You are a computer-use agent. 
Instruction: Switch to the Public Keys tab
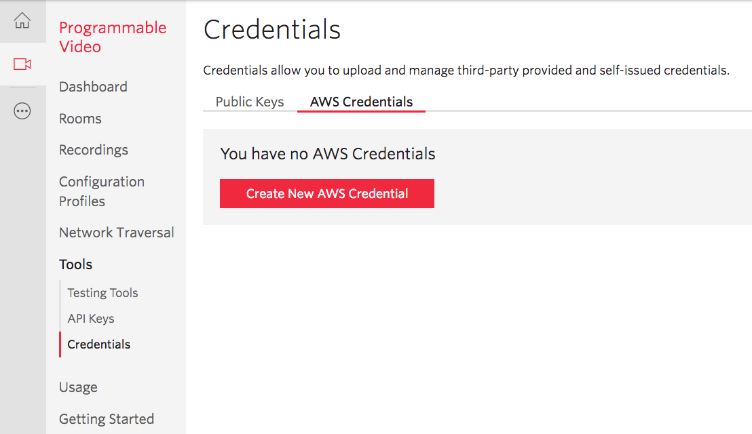point(250,102)
